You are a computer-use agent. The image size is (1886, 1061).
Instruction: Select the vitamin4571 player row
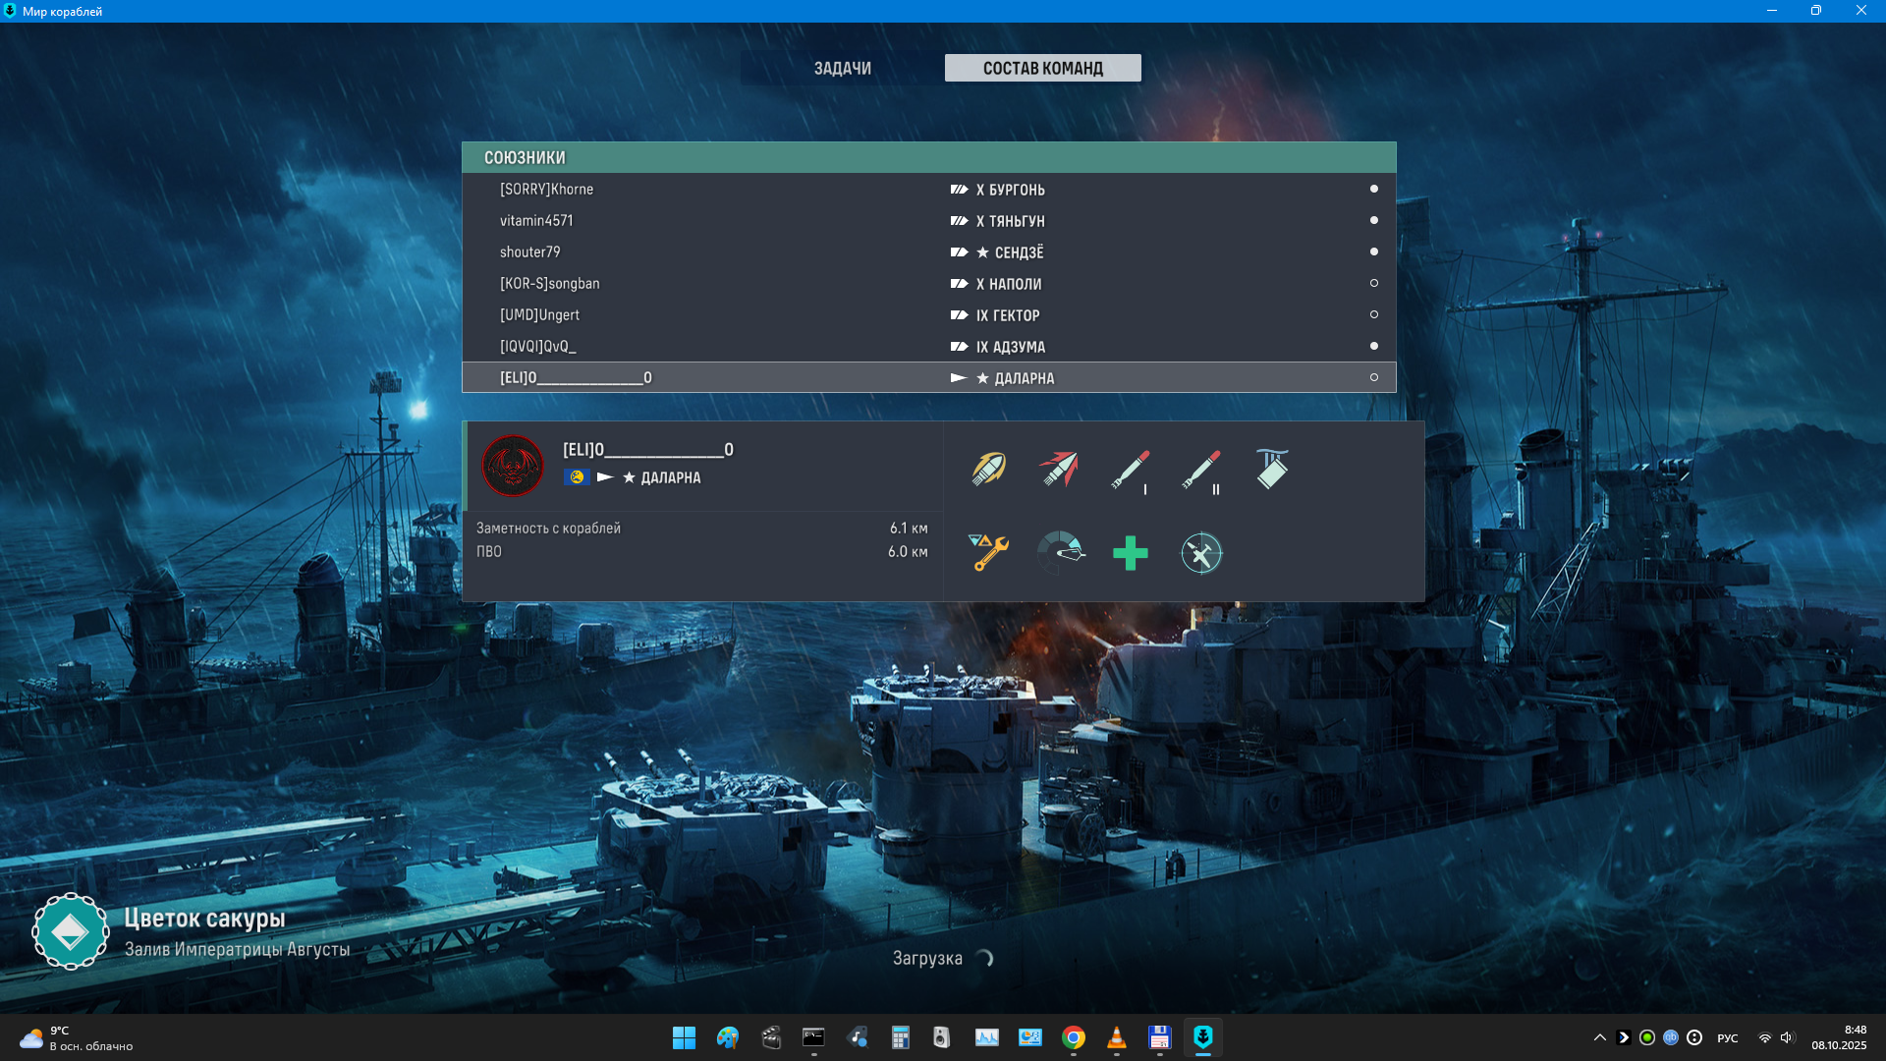coord(536,220)
